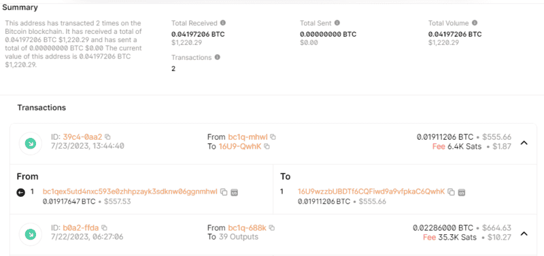Open script icon beside full To address

pyautogui.click(x=462, y=192)
